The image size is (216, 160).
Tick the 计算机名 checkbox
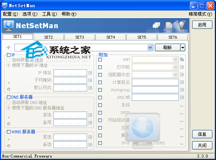(100, 82)
